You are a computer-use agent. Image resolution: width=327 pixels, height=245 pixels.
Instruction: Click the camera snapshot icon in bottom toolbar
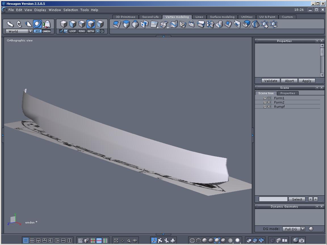coord(301,240)
